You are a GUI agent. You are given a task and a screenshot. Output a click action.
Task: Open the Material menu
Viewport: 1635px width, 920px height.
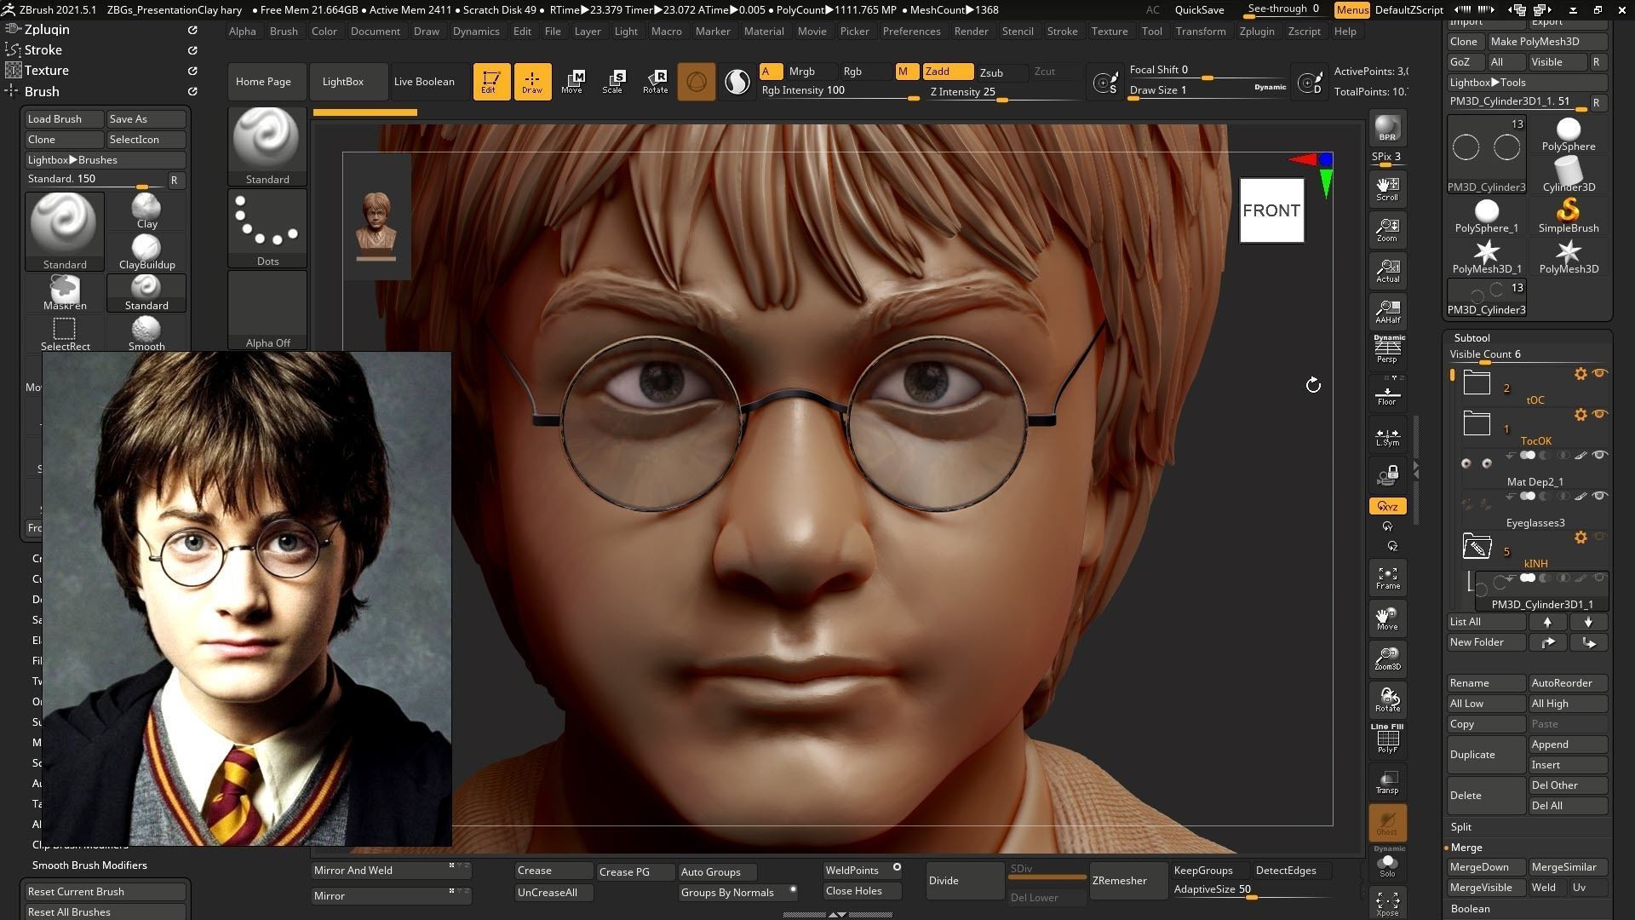coord(764,32)
